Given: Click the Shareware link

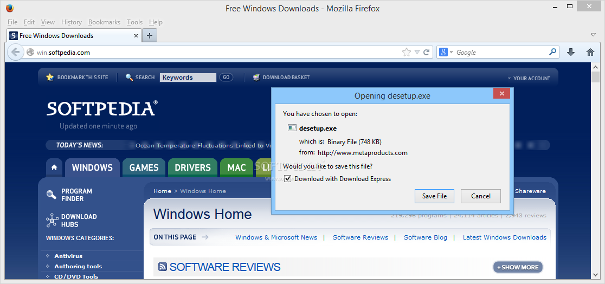Looking at the screenshot, I should pos(531,191).
